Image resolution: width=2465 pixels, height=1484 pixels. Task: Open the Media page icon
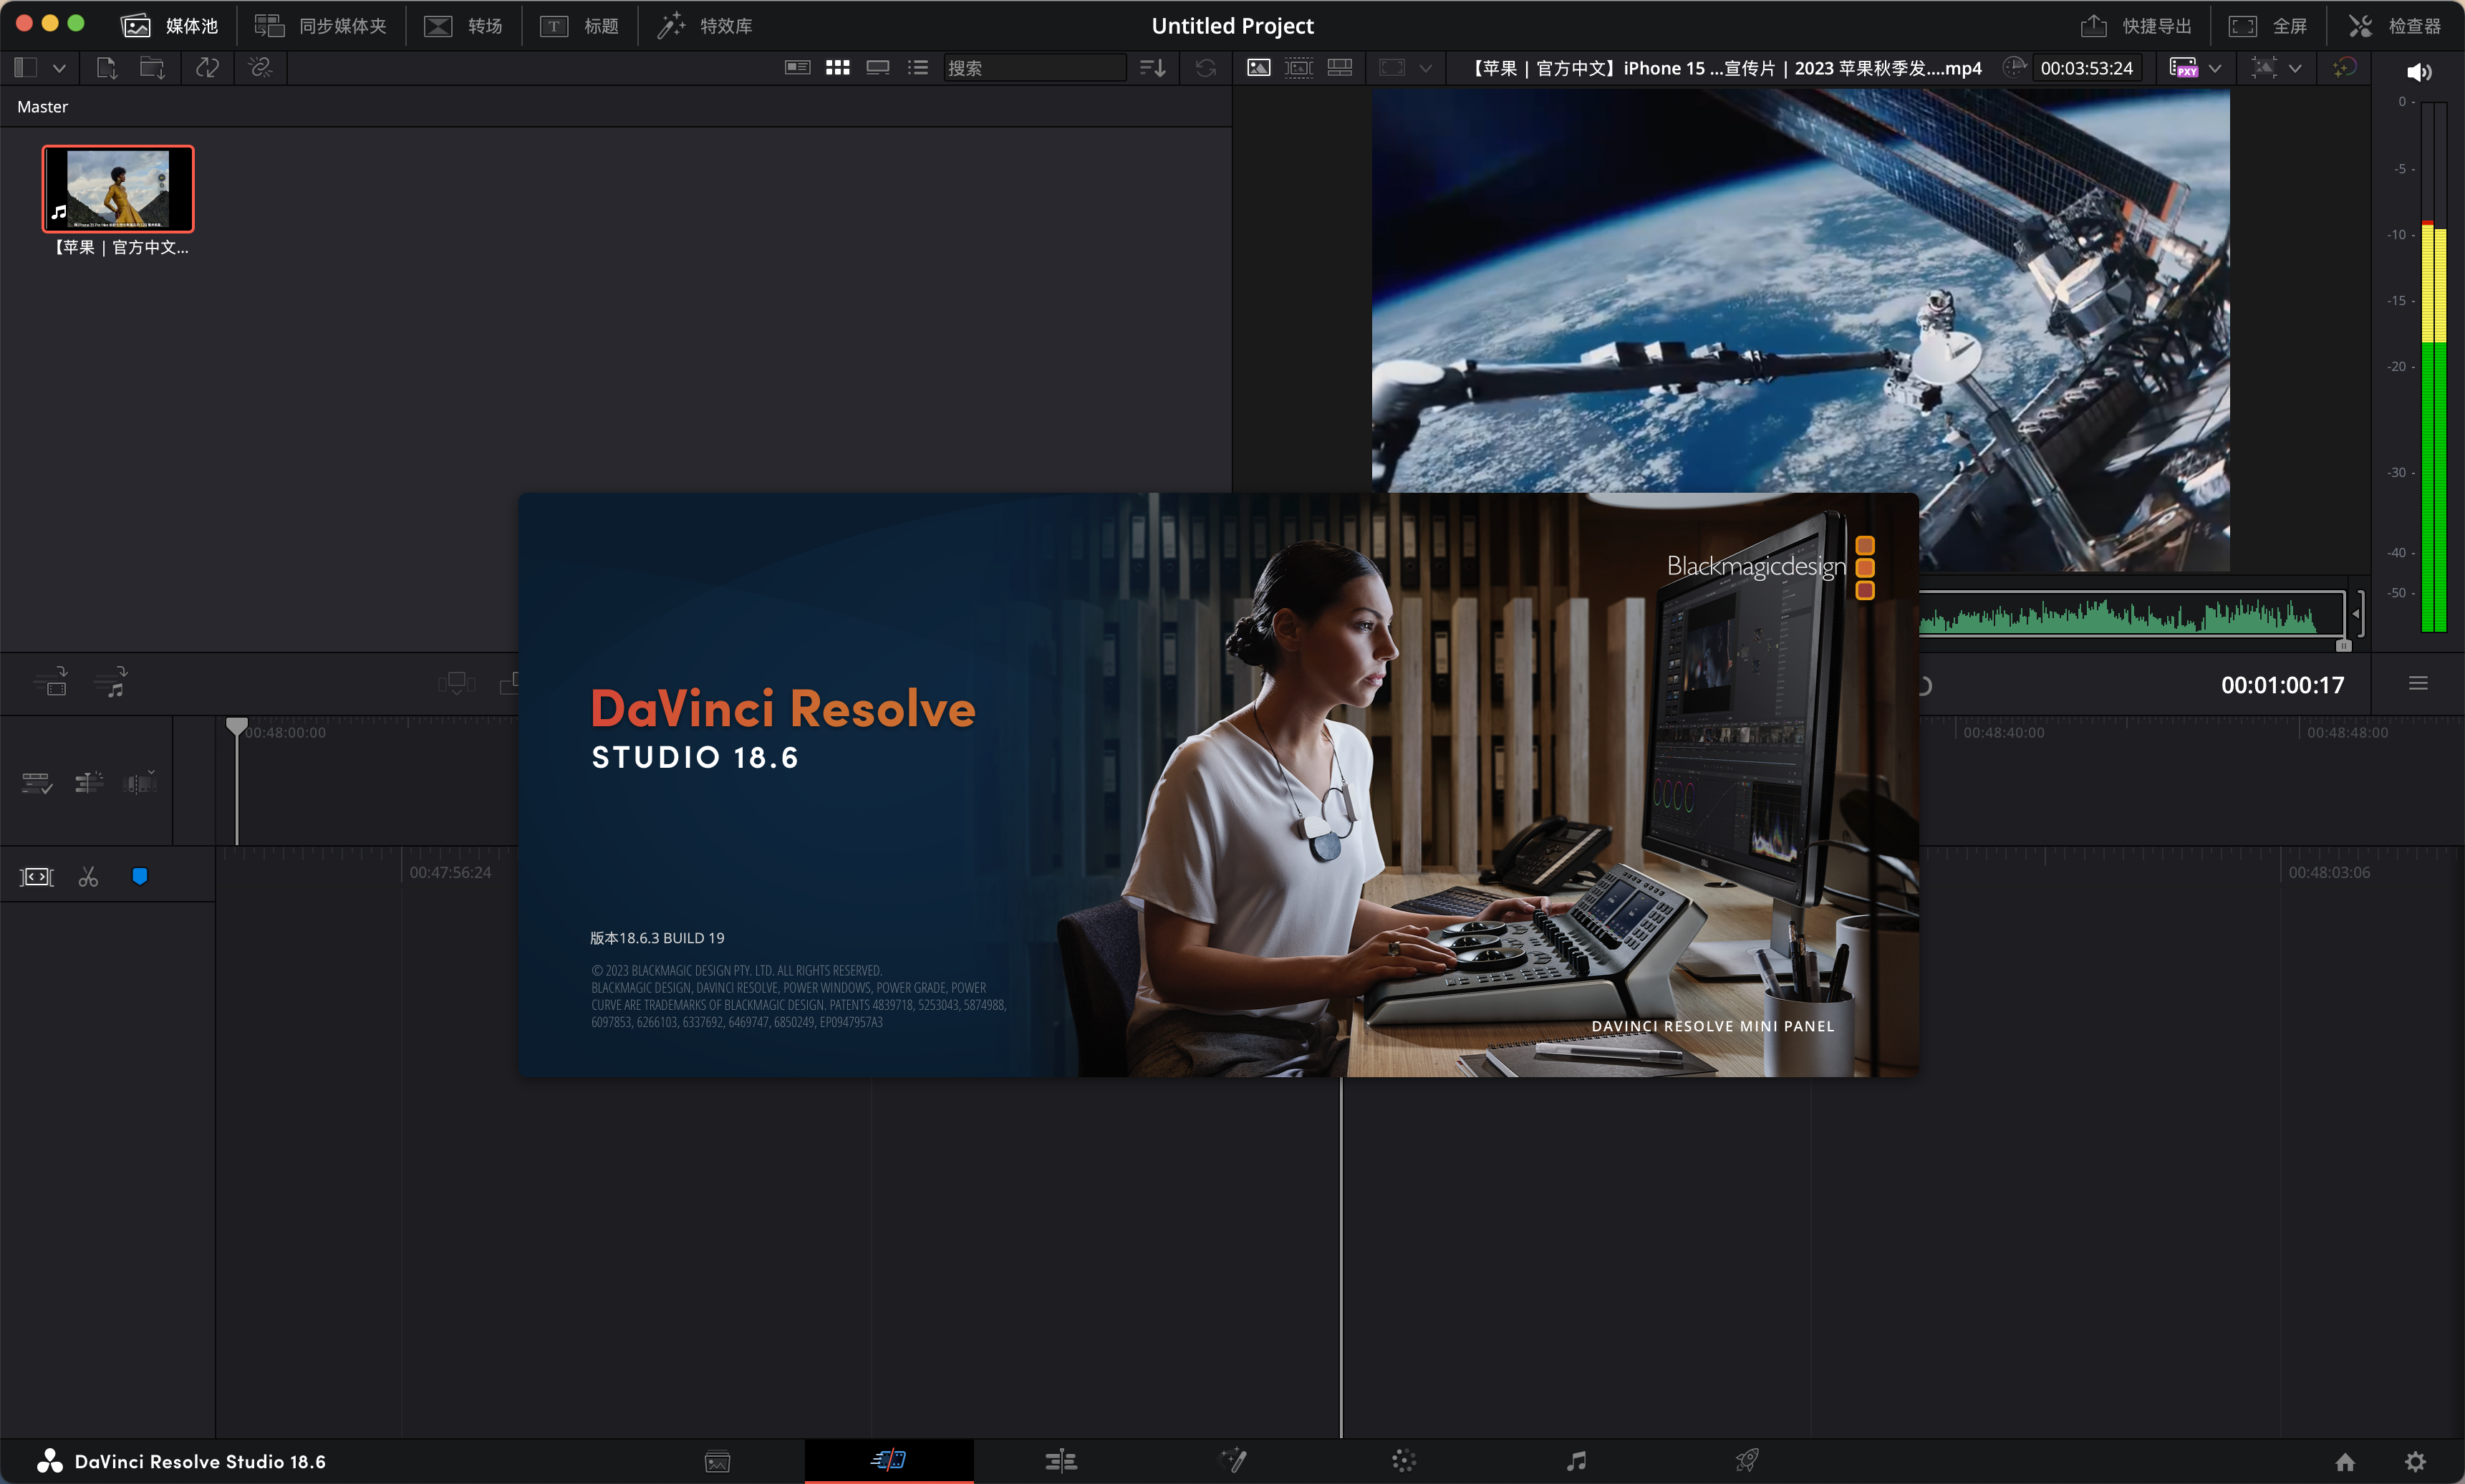[x=718, y=1462]
